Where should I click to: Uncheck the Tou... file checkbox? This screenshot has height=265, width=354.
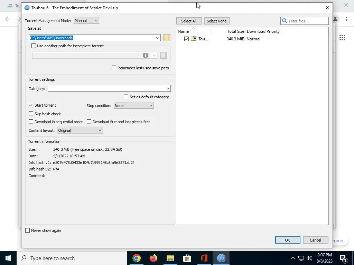point(186,39)
